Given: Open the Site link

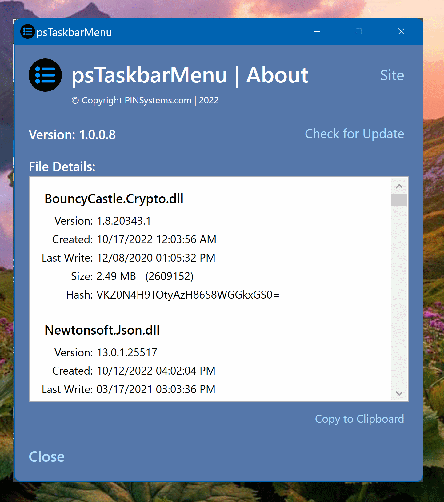Looking at the screenshot, I should [x=392, y=75].
